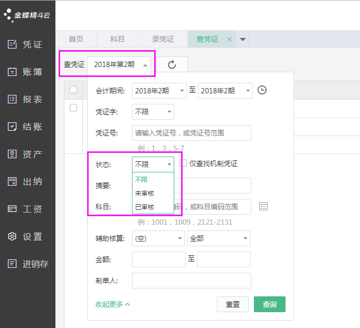This screenshot has height=328, width=360.
Task: Switch to the 录凭证 tab
Action: pos(163,39)
